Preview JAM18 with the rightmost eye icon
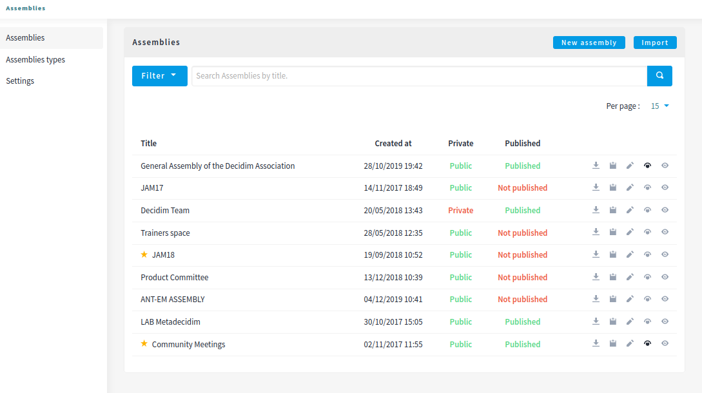This screenshot has width=702, height=393. tap(665, 254)
